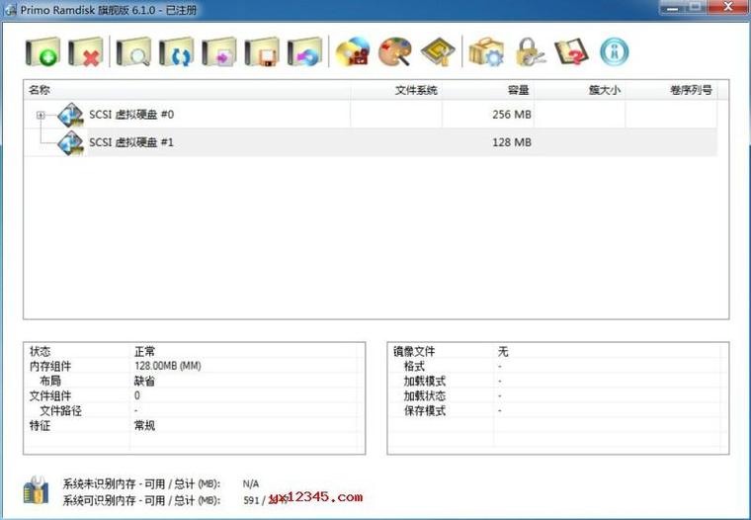
Task: Click the 格式 property label
Action: 414,366
